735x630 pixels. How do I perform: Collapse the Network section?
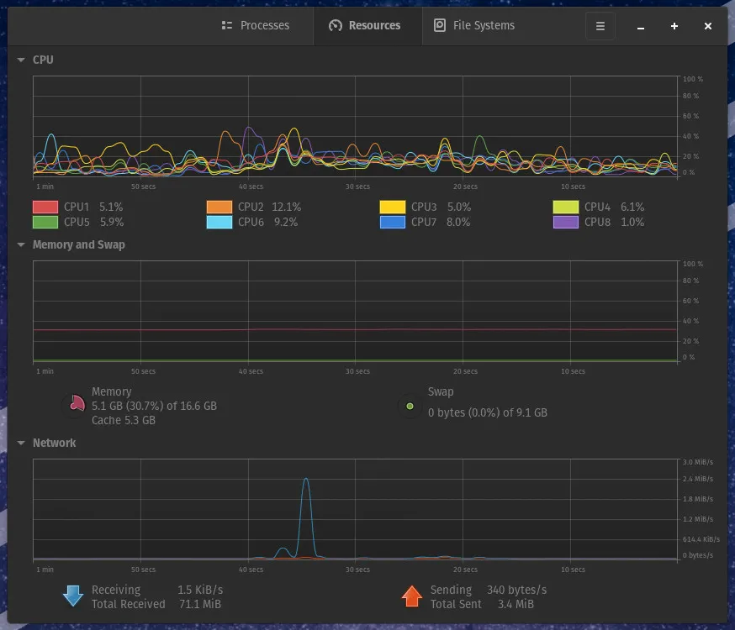pyautogui.click(x=21, y=443)
